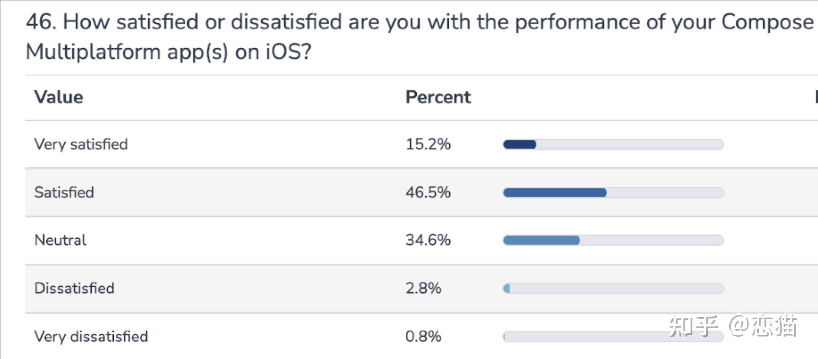Click the 知乎 watermark logo
Screen dimensions: 818x359
click(693, 326)
